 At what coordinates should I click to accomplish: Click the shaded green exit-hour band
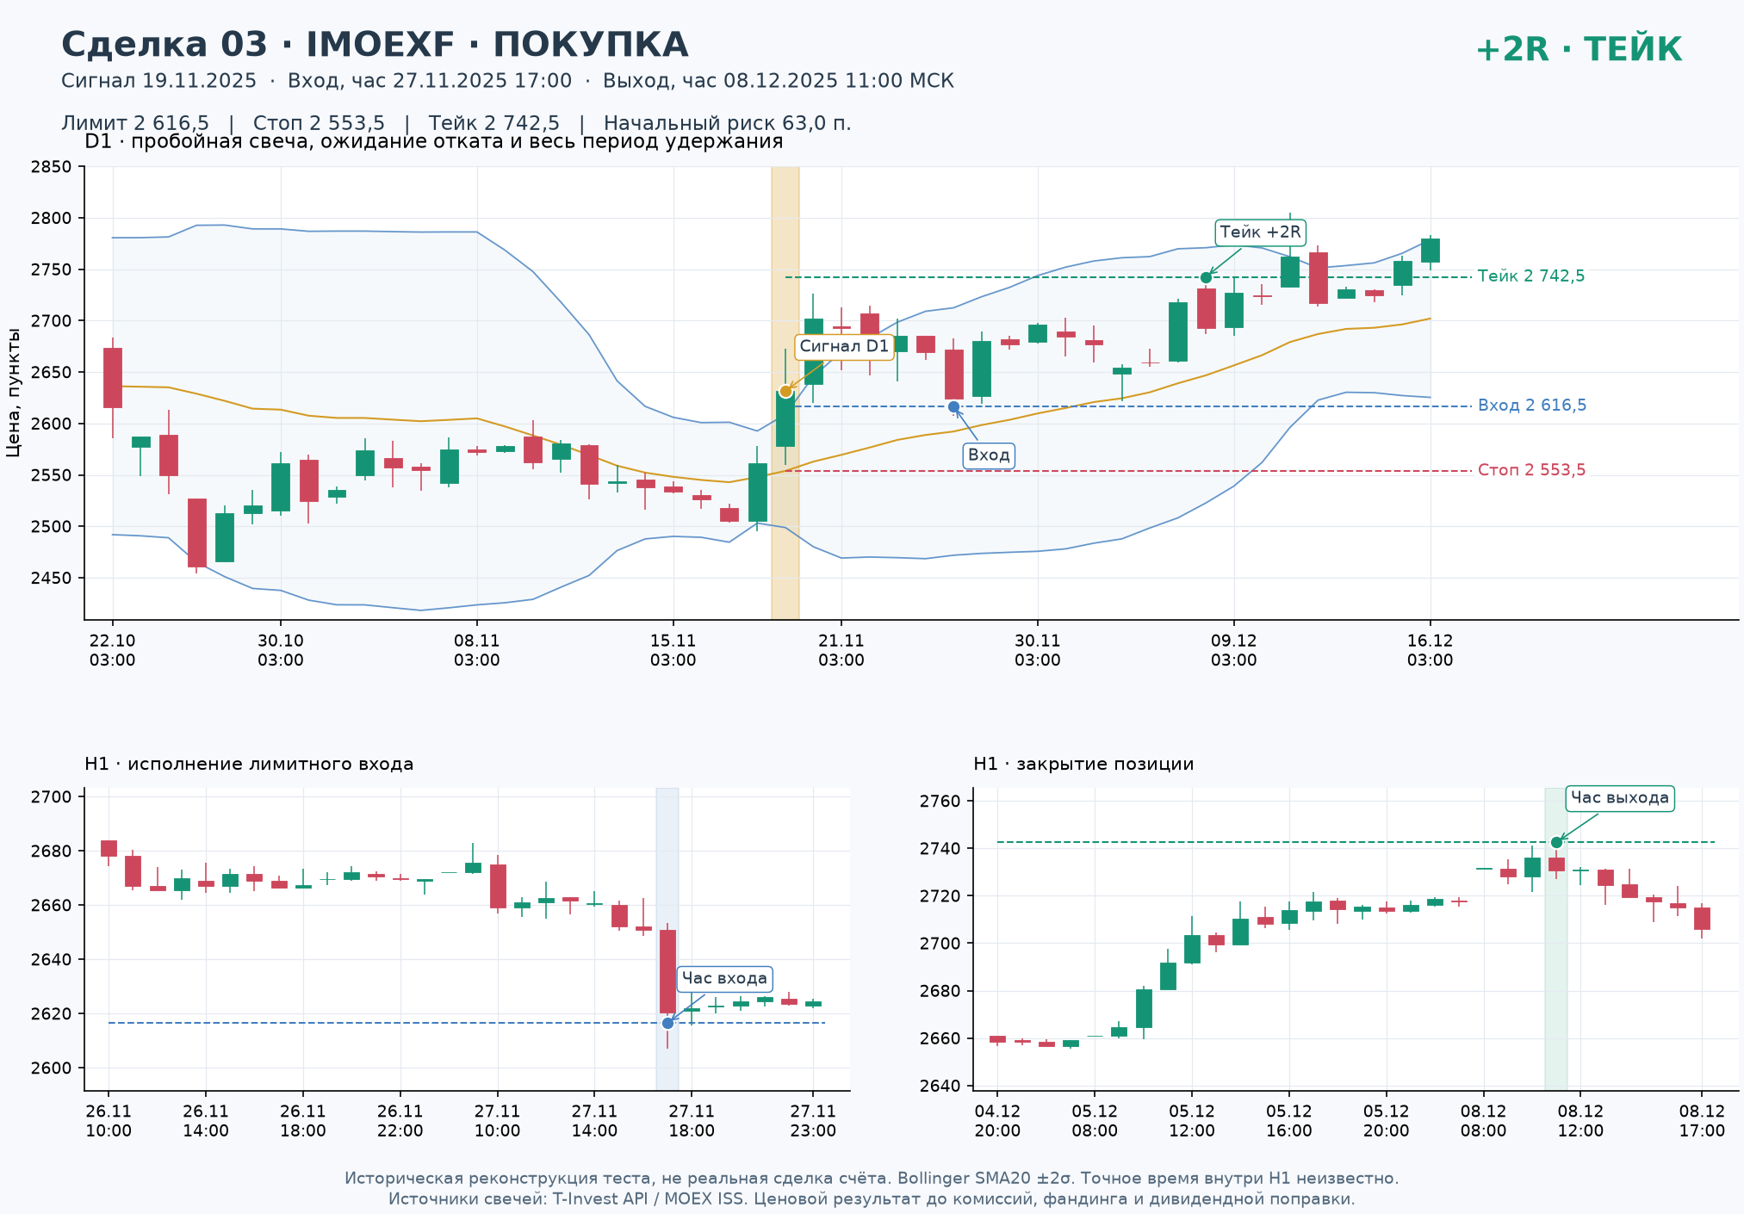(x=1556, y=938)
